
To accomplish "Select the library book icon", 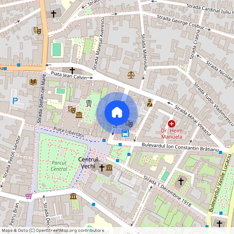I will 33,82.
